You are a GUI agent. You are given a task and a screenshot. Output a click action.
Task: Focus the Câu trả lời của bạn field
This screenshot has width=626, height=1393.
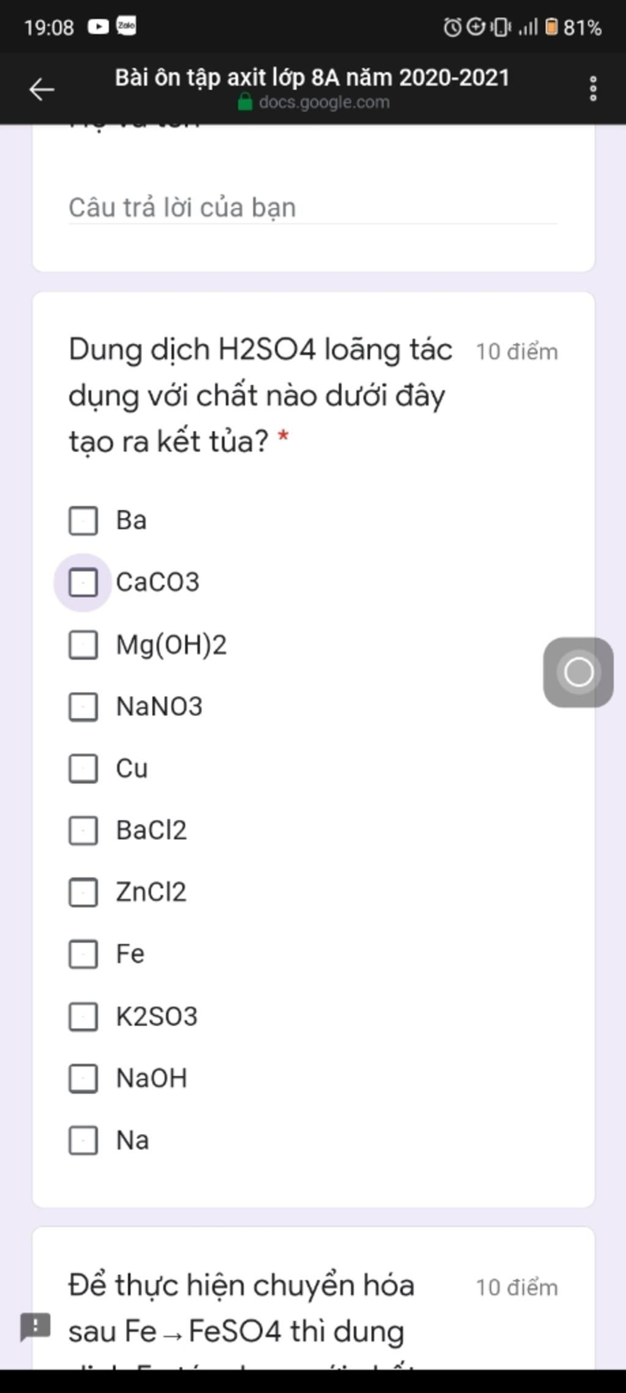click(313, 208)
